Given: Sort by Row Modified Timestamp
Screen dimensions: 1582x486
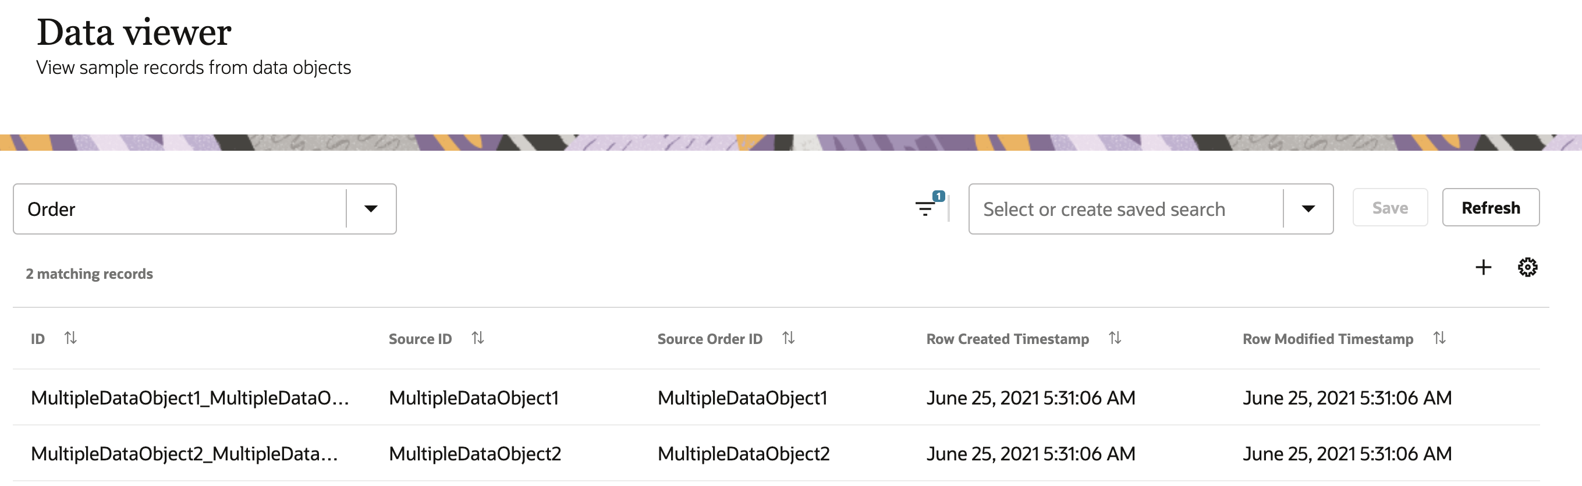Looking at the screenshot, I should pyautogui.click(x=1440, y=338).
